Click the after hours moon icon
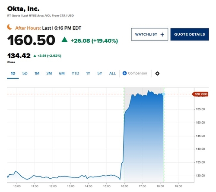Screen dimensions: 216x192 tap(10, 27)
